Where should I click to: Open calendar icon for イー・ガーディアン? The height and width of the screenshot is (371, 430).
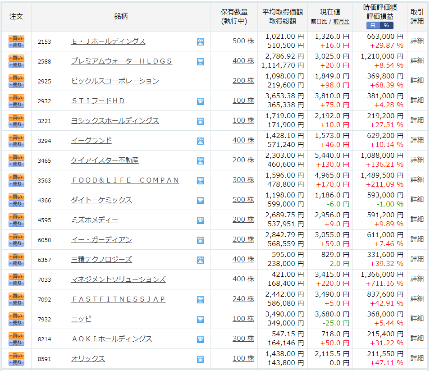coord(201,240)
